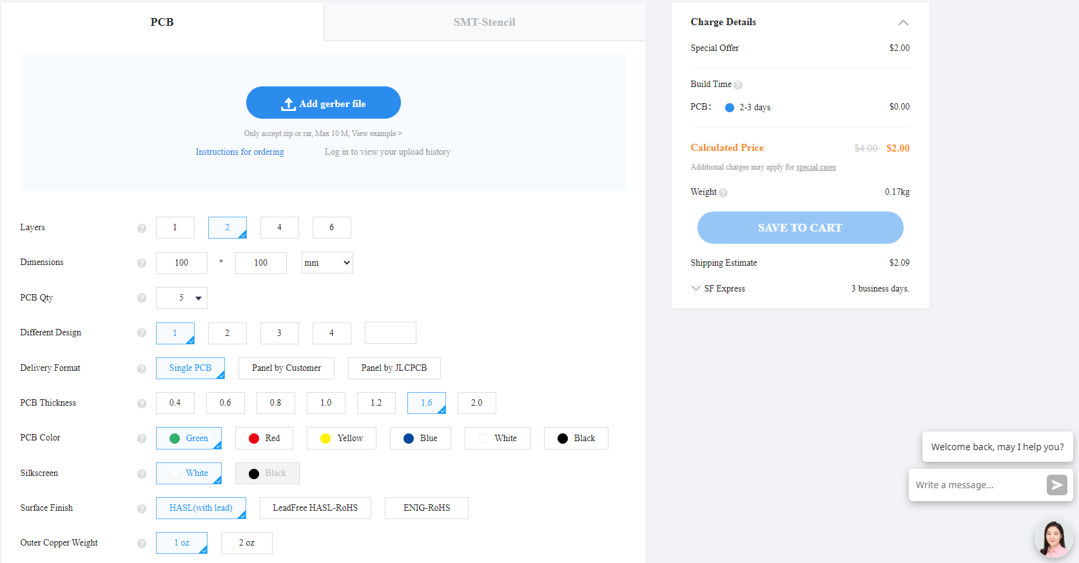Switch to the PCB tab
Image resolution: width=1079 pixels, height=563 pixels.
[x=162, y=22]
